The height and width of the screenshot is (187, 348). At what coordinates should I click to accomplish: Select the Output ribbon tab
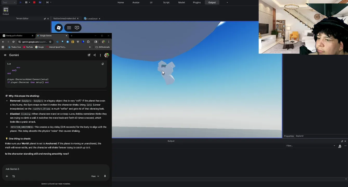coord(212,2)
